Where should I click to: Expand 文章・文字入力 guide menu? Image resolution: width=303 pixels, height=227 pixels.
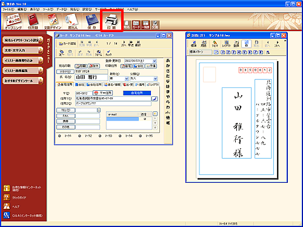click(x=23, y=50)
